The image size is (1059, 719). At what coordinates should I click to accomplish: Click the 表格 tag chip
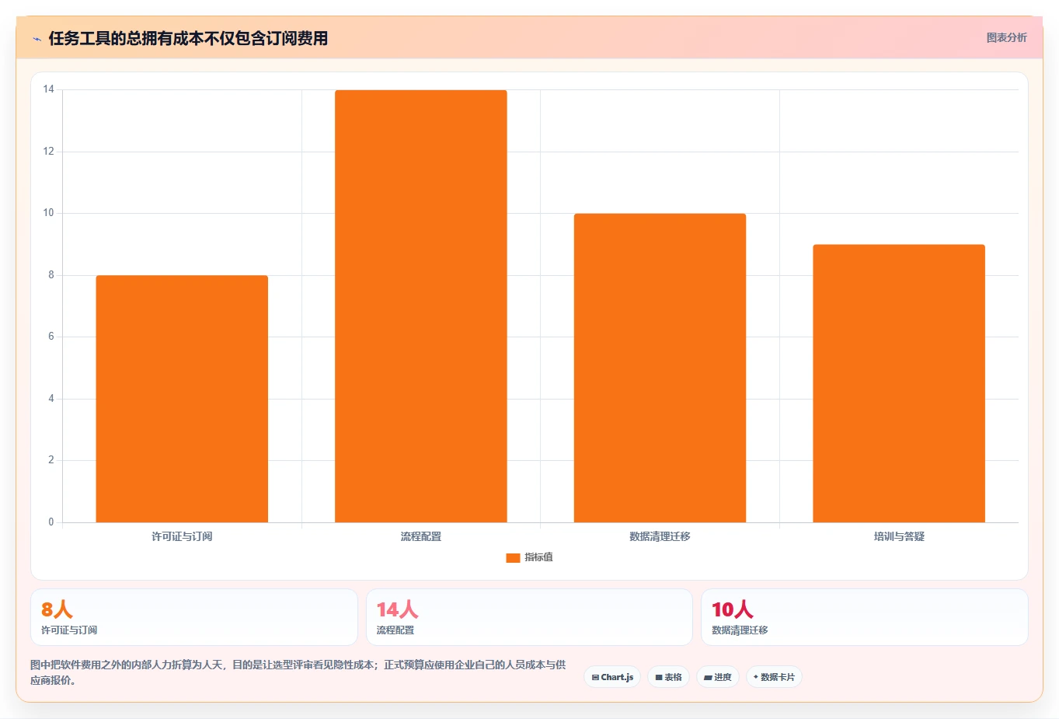(x=668, y=677)
